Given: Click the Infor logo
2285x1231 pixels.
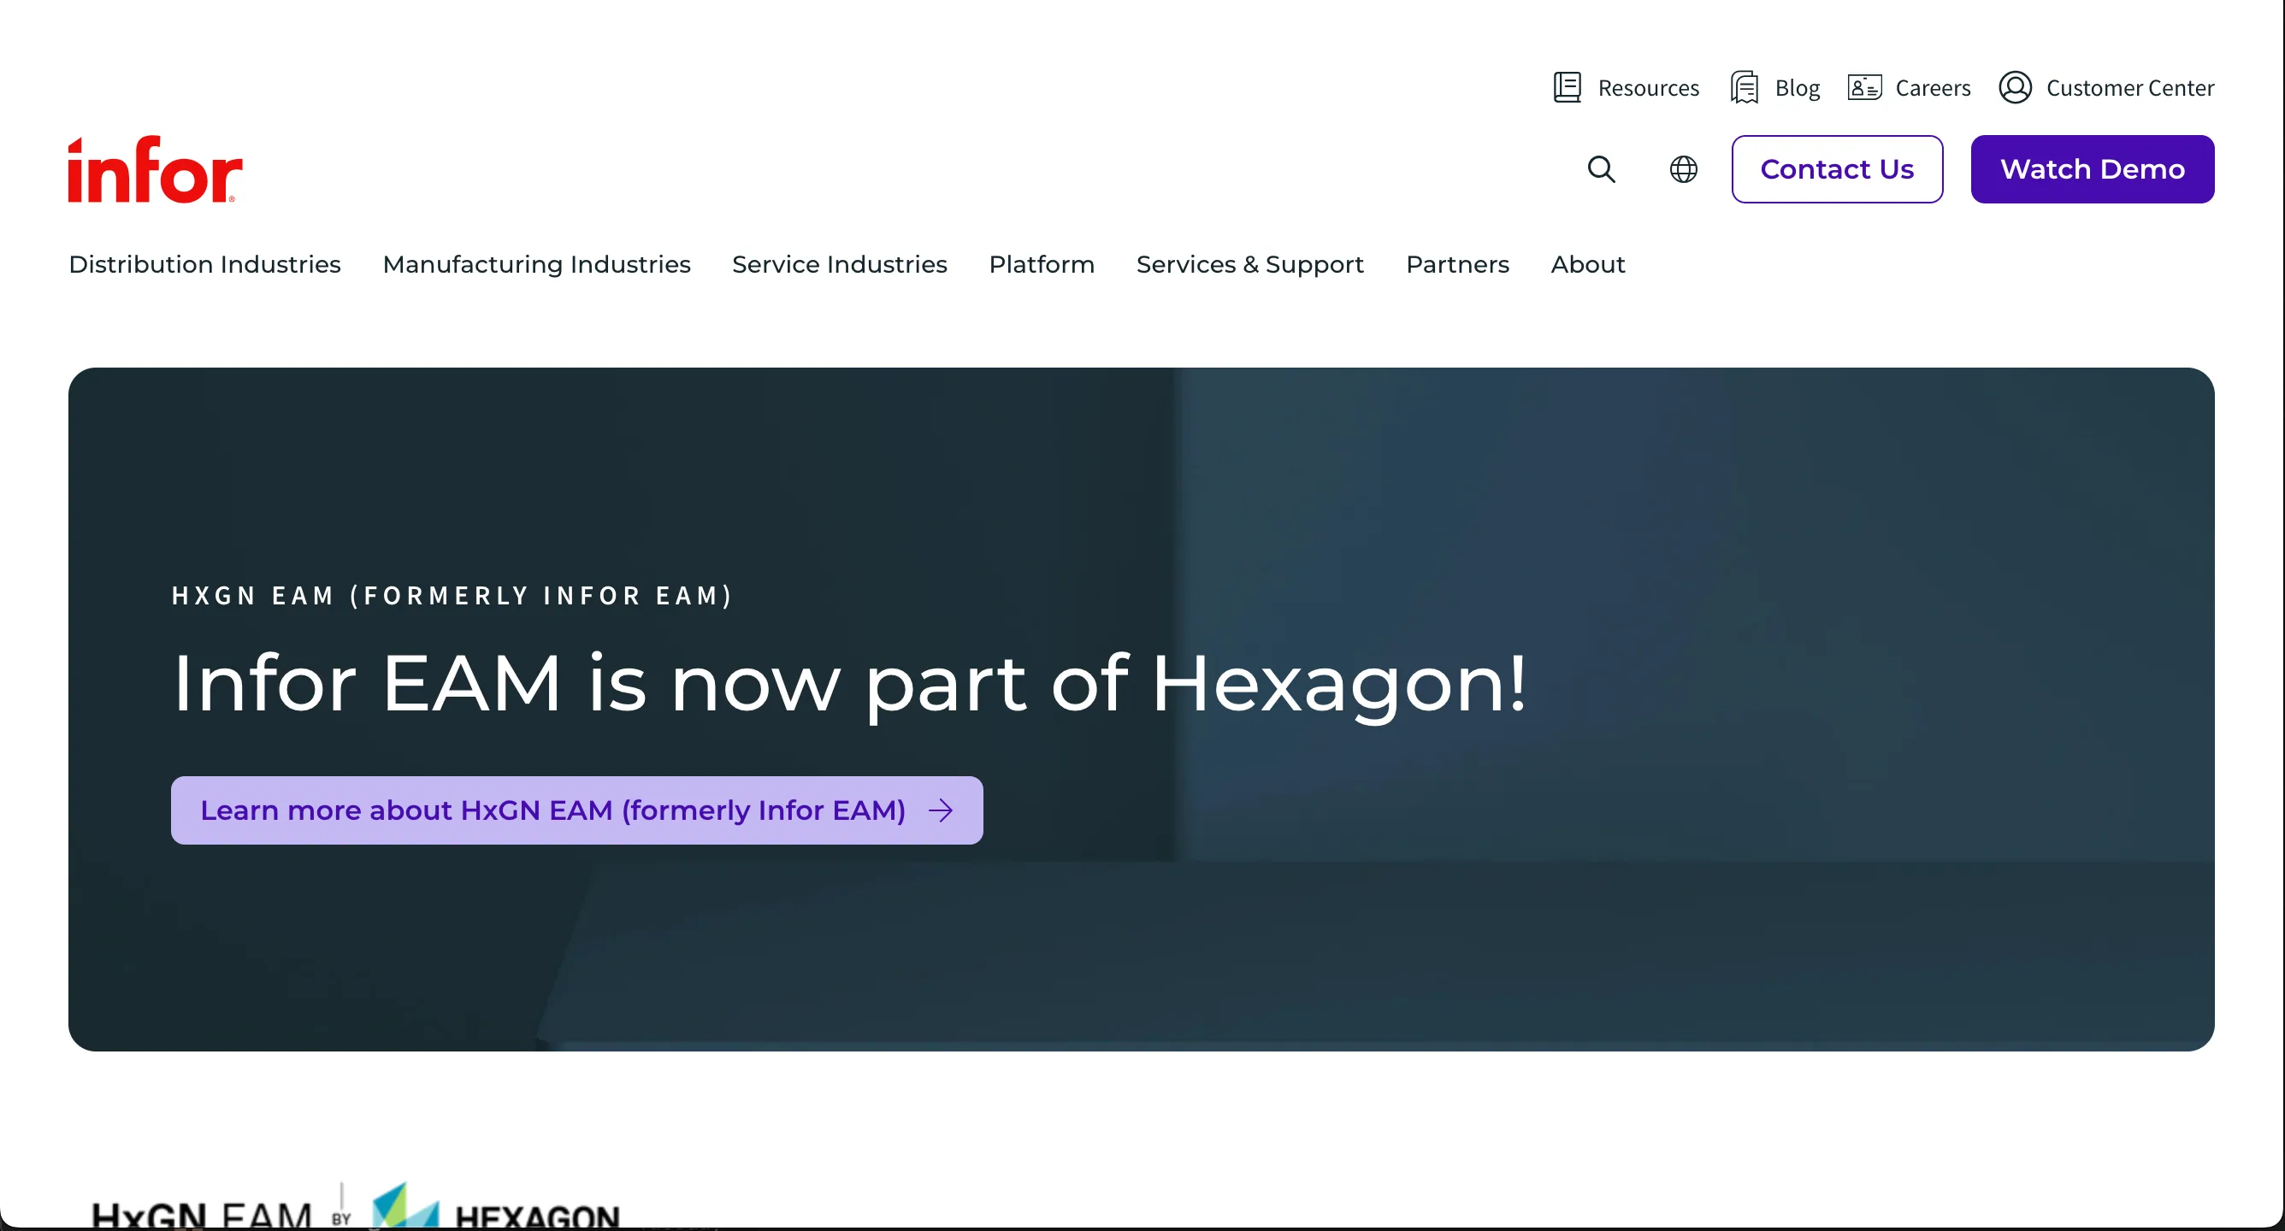Looking at the screenshot, I should (x=156, y=169).
